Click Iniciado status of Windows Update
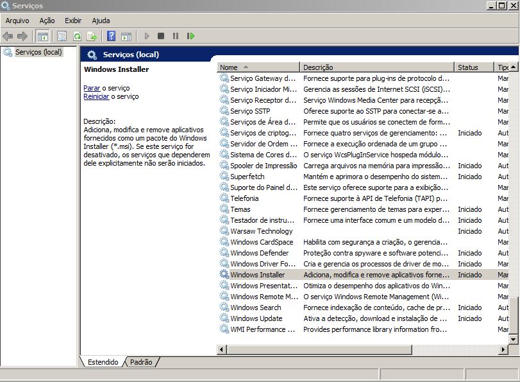Screen dimensions: 520x382 469,318
